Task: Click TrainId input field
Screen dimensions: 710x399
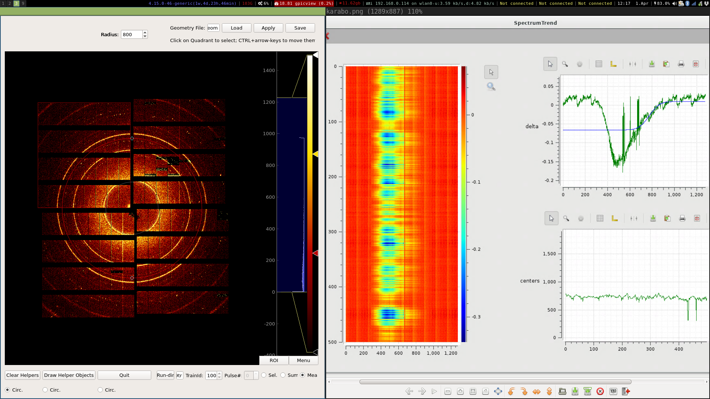Action: pos(211,375)
